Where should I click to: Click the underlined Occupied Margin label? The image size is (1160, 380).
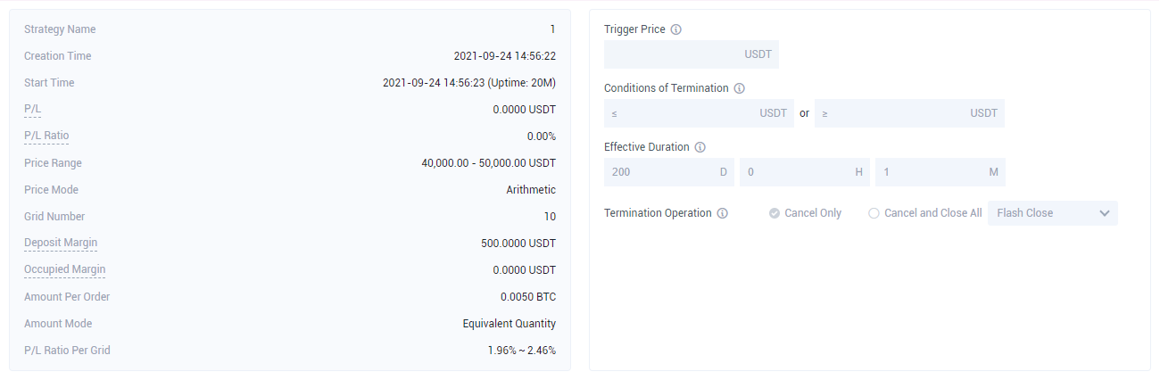pos(65,270)
